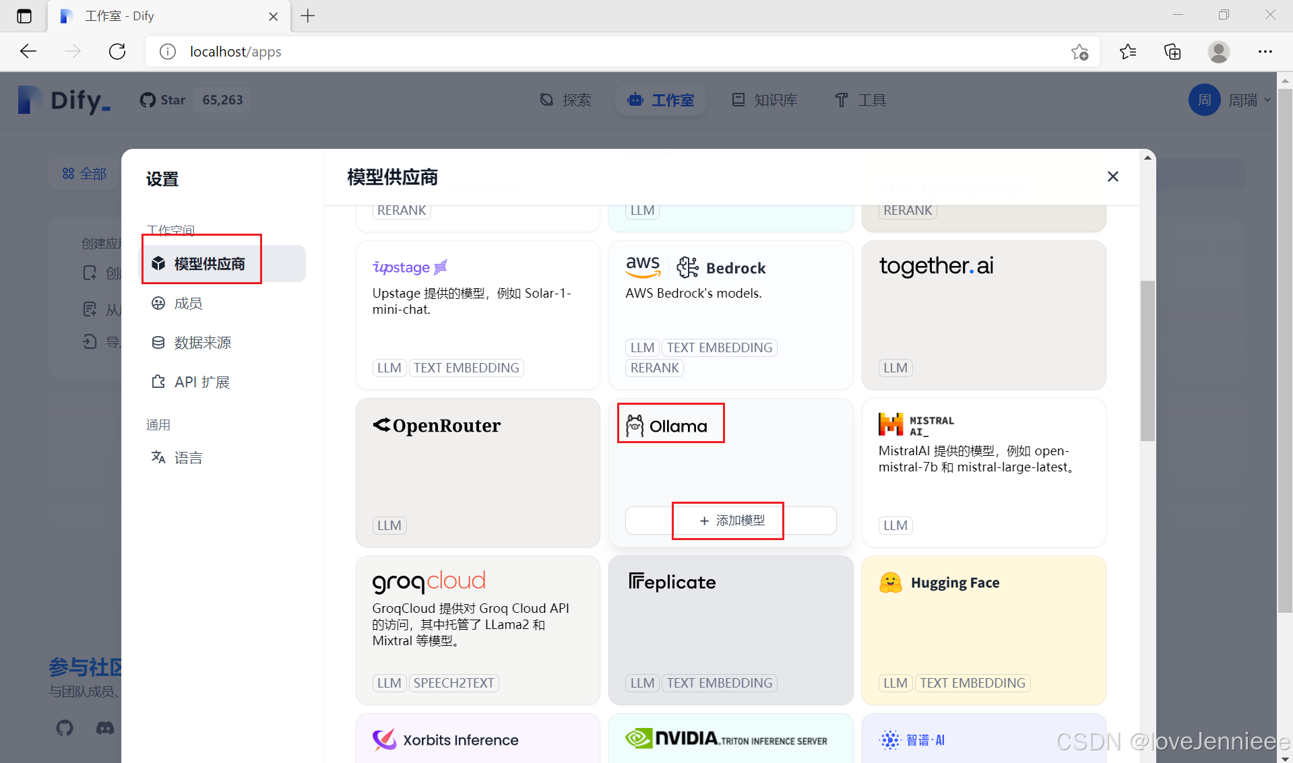
Task: Click RERANK tag on Bedrock card
Action: point(654,368)
